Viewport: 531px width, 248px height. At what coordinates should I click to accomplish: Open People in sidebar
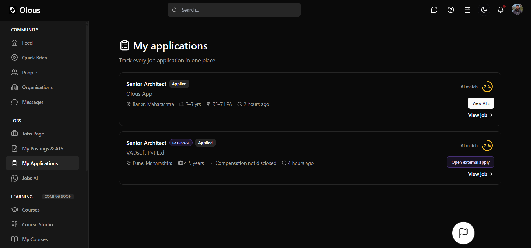click(42, 73)
